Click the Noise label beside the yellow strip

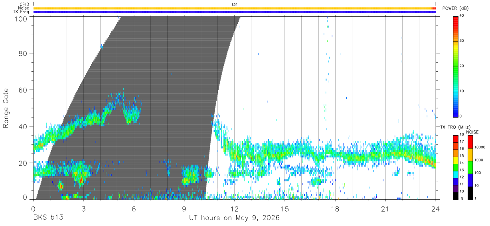[24, 8]
